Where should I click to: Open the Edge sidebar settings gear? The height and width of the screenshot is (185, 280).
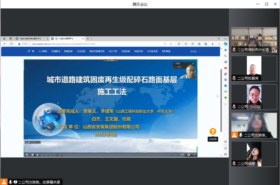(x=225, y=154)
